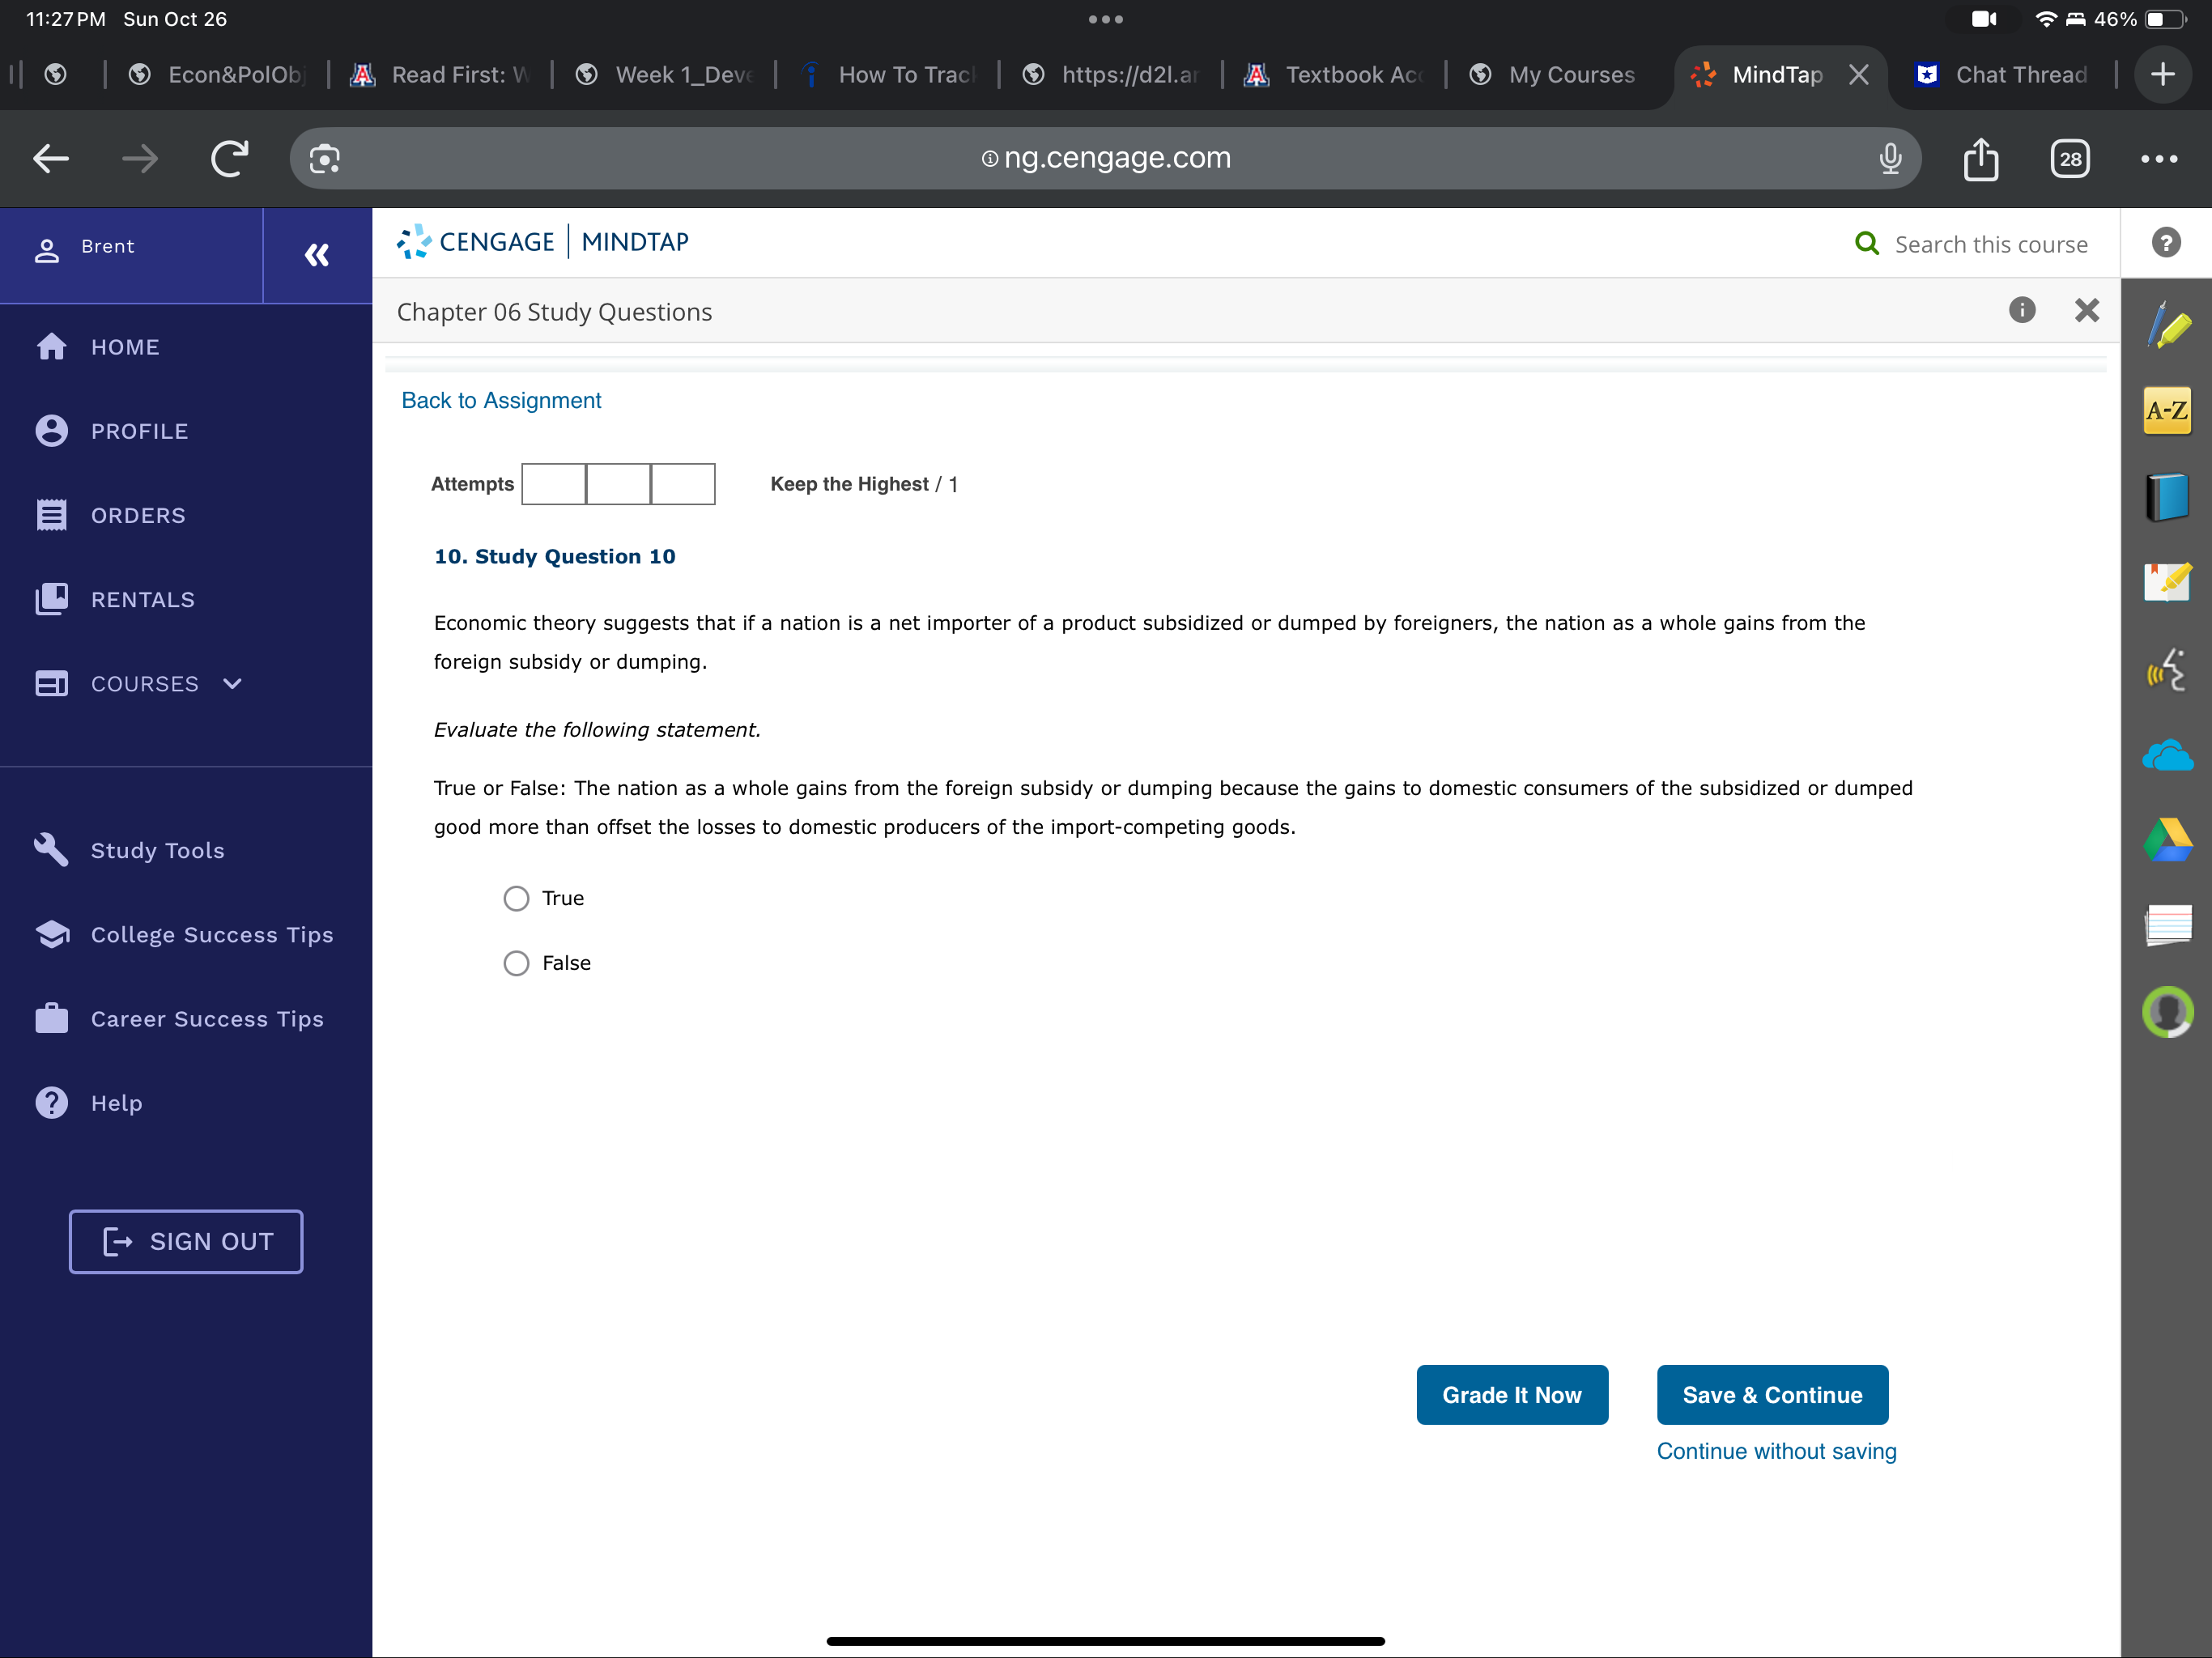
Task: Expand the COURSES menu chevron
Action: (233, 683)
